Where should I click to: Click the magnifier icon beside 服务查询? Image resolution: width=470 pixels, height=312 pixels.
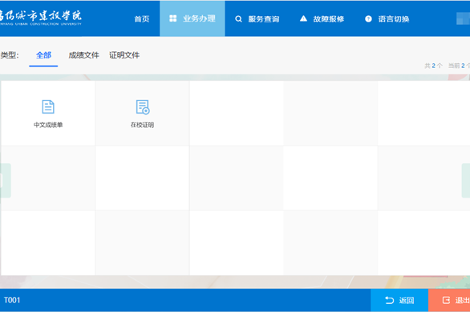(x=238, y=19)
